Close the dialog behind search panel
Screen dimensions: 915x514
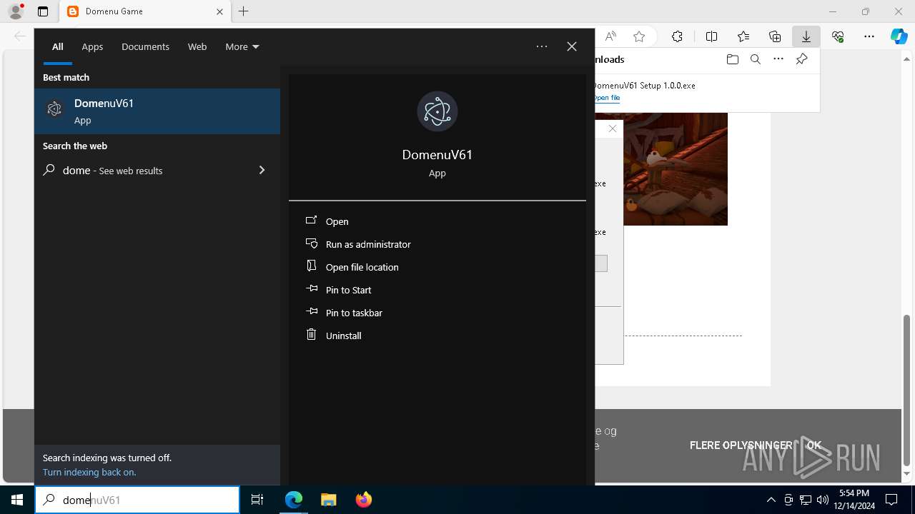click(613, 128)
